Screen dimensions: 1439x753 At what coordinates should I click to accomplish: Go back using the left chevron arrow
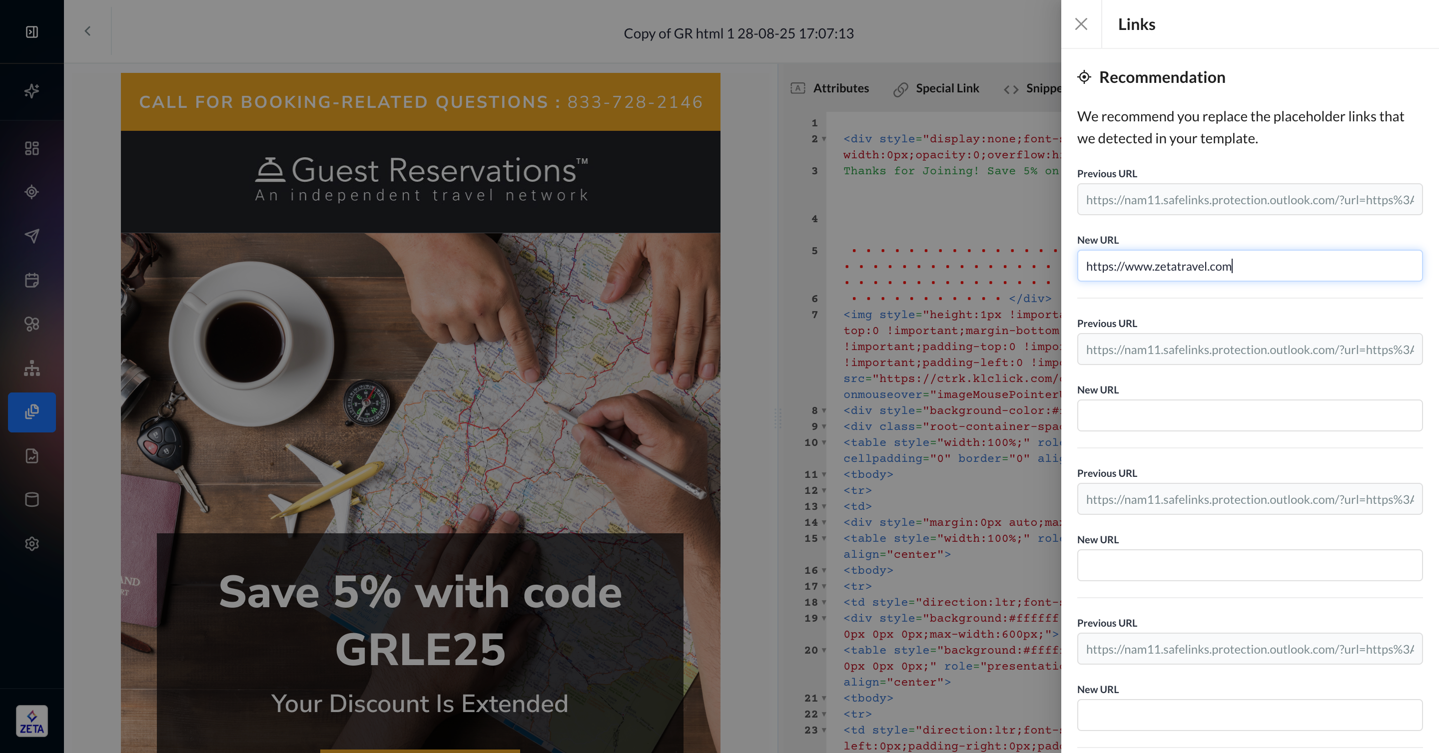(88, 31)
